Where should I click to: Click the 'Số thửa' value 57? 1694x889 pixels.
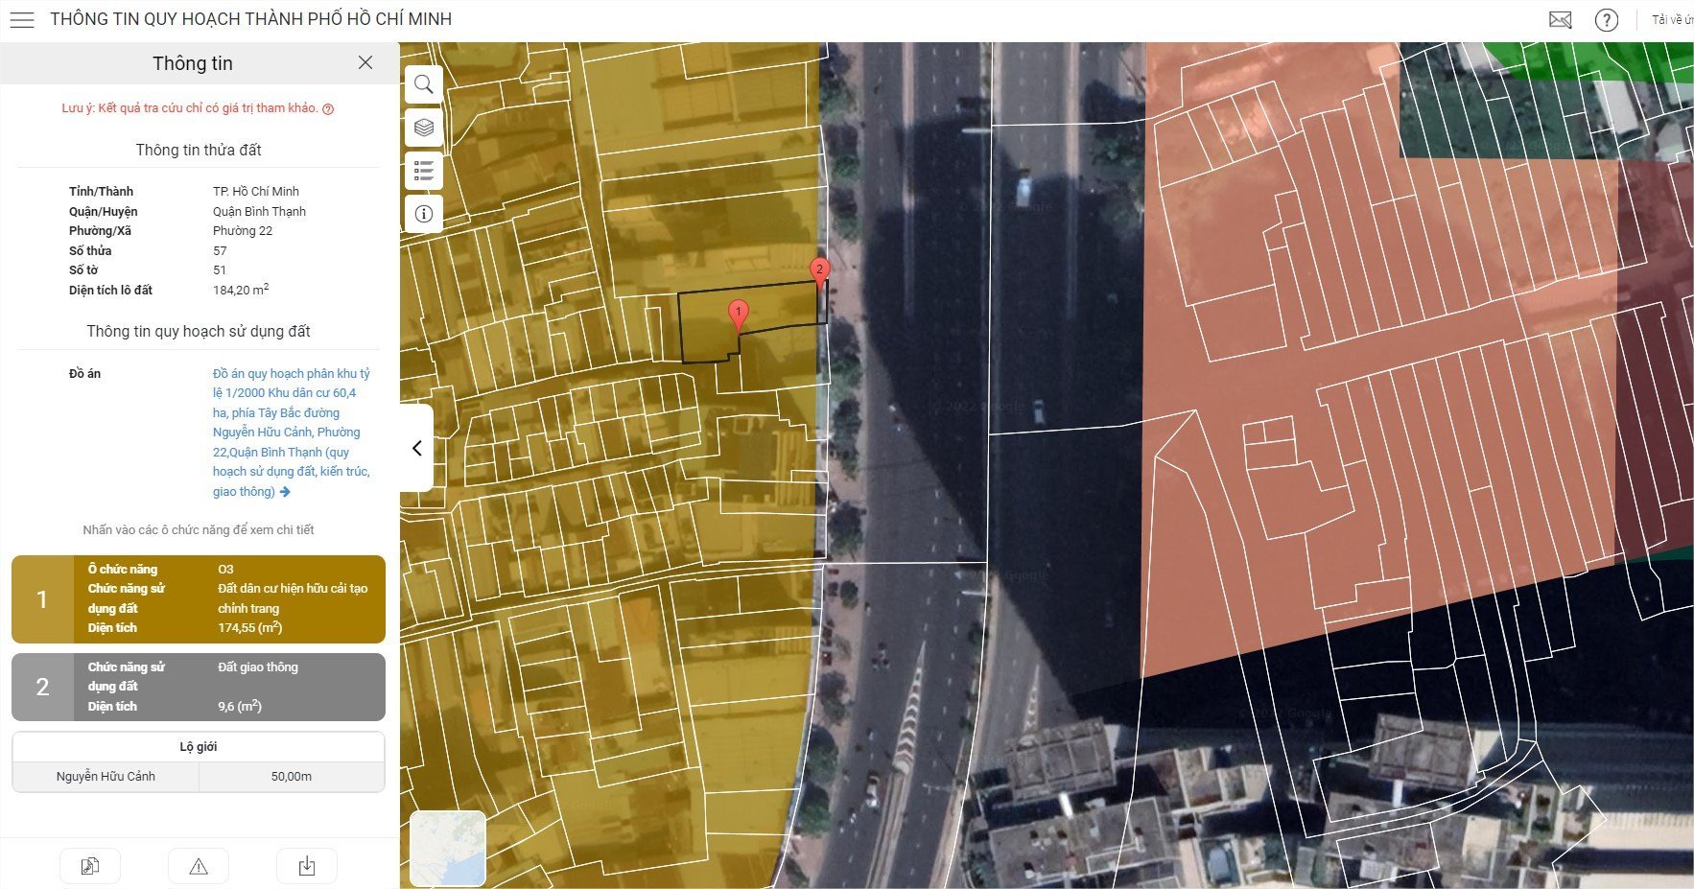click(220, 251)
